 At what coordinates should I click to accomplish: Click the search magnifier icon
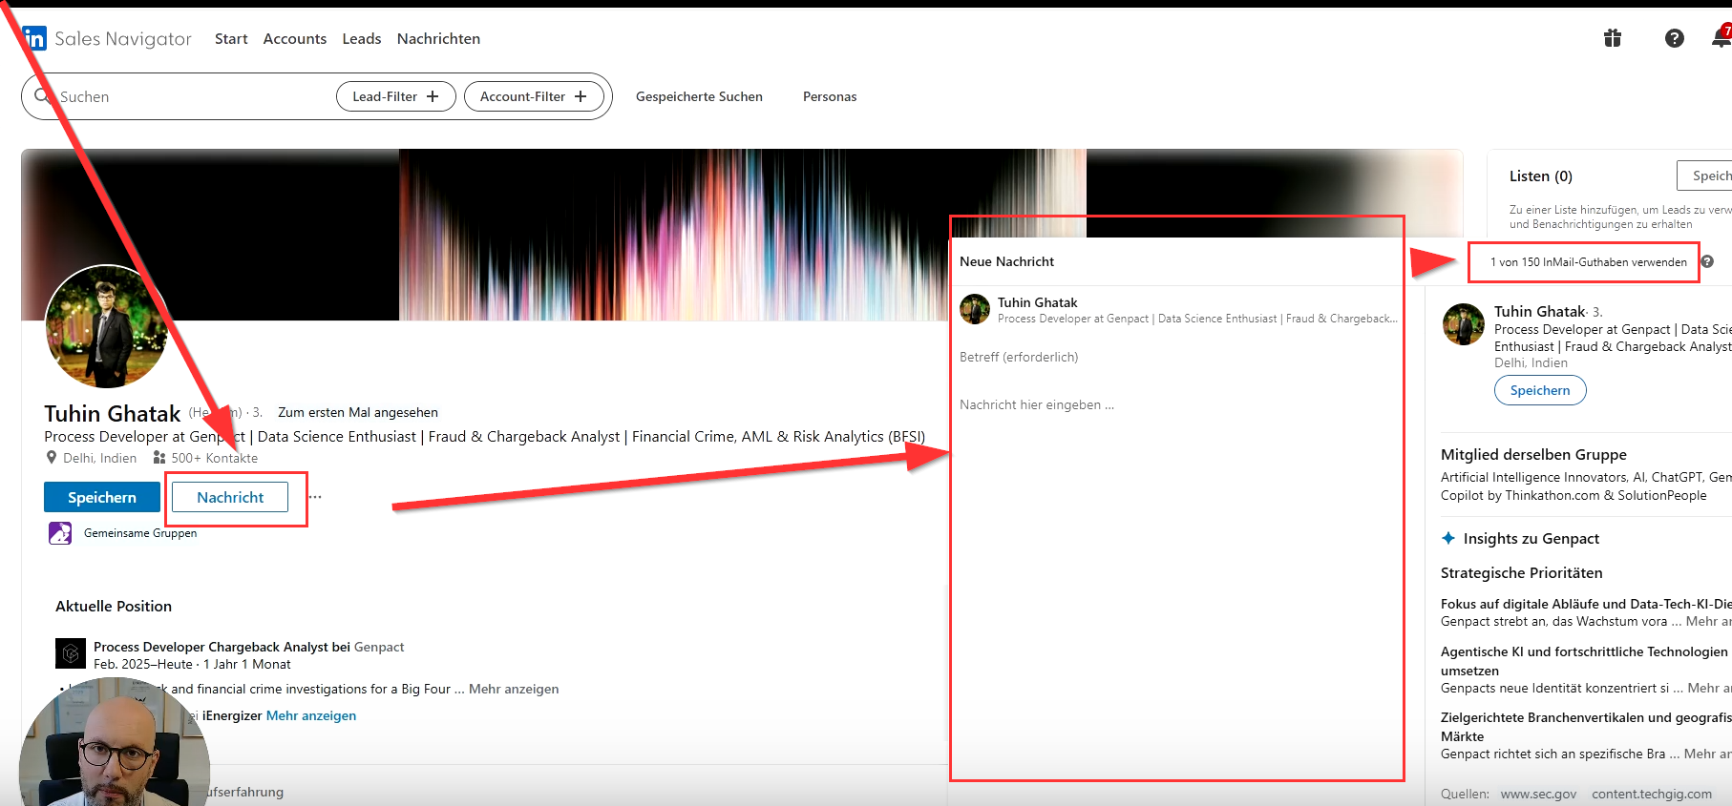pyautogui.click(x=42, y=95)
